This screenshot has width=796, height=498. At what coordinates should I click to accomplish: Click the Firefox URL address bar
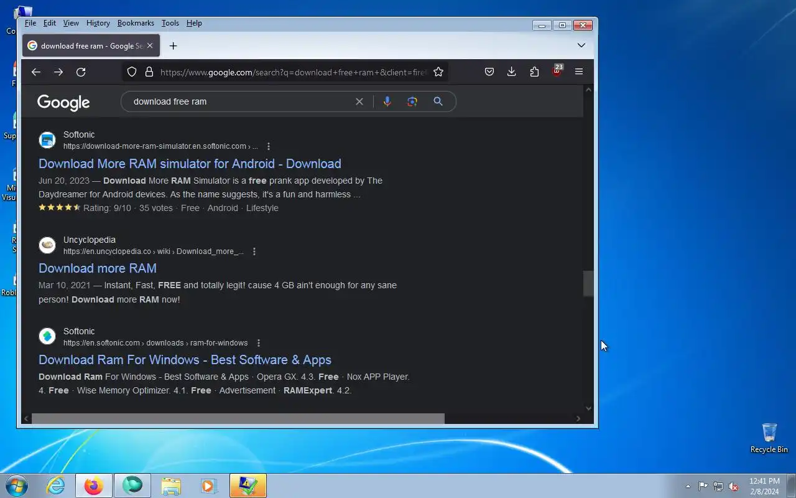coord(294,72)
